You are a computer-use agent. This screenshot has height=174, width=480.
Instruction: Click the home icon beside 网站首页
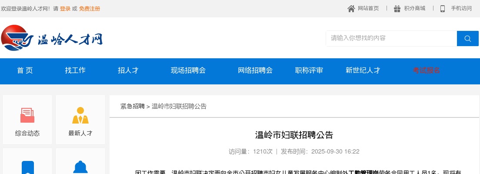[x=351, y=9]
